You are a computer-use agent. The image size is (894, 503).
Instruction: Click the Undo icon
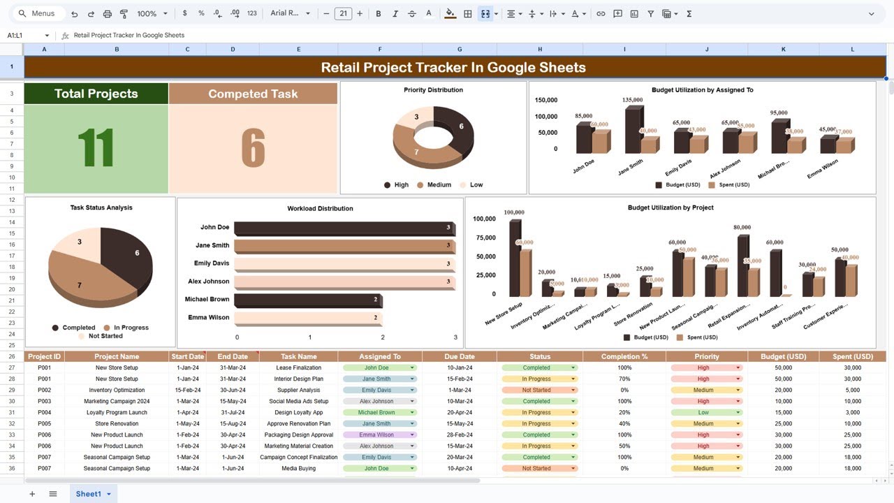(x=74, y=13)
